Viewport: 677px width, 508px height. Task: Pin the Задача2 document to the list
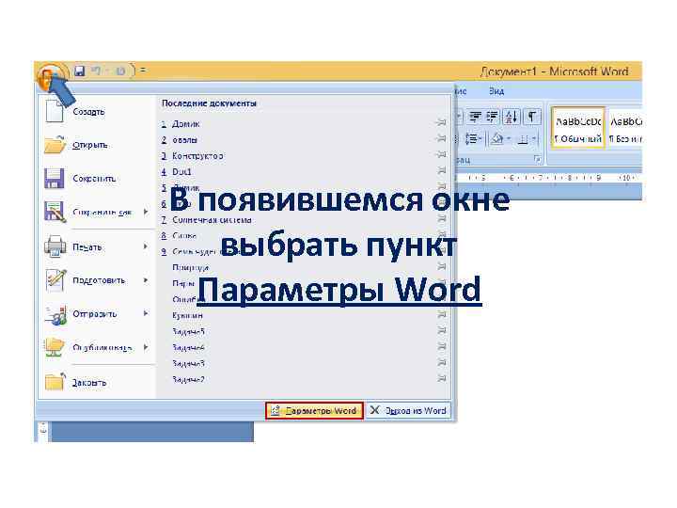click(x=441, y=378)
